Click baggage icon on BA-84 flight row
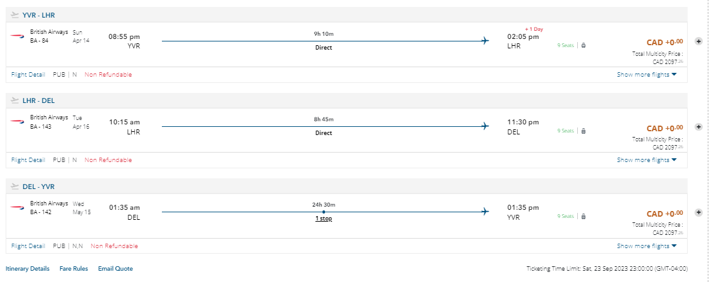Viewport: 709px width, 282px height. pyautogui.click(x=584, y=45)
